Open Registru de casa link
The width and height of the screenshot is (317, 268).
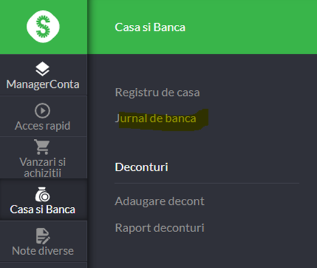157,93
